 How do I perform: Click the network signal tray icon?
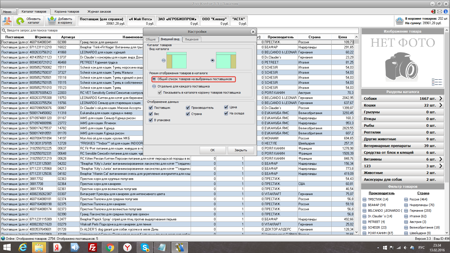click(x=398, y=248)
